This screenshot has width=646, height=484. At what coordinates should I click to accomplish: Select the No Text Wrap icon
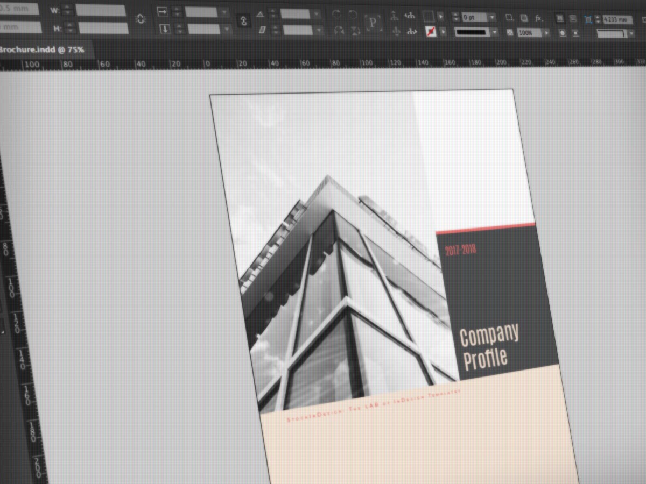[x=560, y=18]
